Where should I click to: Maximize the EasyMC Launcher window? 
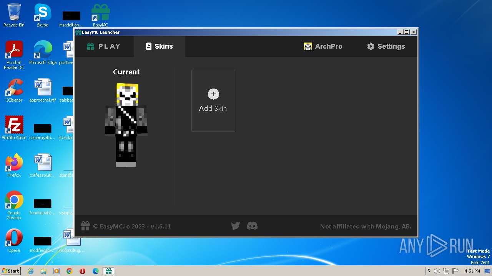pos(407,32)
